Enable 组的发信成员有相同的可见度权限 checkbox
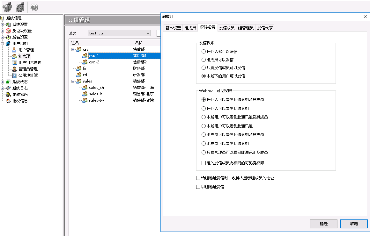Screen dimensions: 370x236 pos(204,163)
